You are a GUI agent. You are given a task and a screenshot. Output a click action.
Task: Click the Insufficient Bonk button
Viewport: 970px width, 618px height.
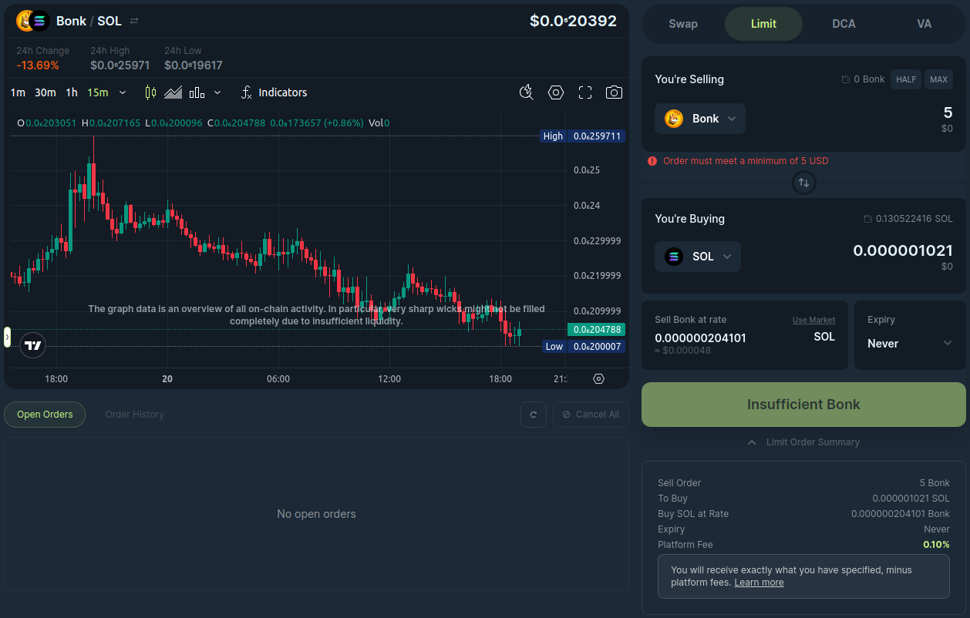803,405
